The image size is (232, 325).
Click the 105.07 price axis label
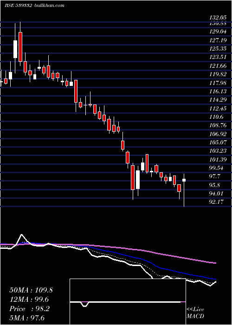pos(218,143)
